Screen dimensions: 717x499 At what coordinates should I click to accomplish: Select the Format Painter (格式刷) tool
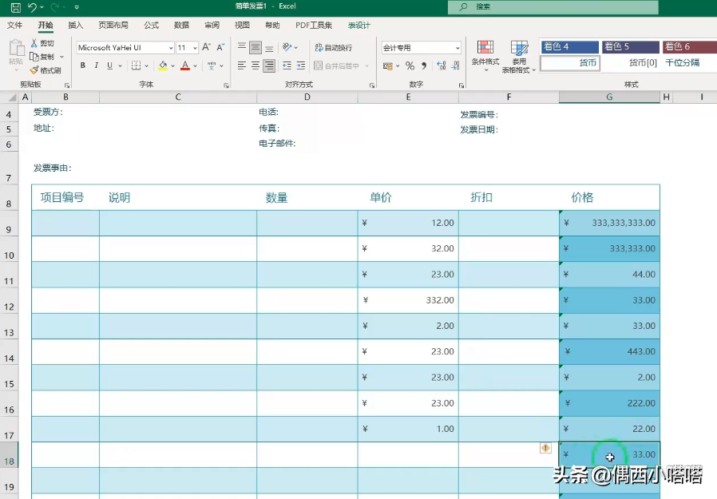pyautogui.click(x=45, y=70)
